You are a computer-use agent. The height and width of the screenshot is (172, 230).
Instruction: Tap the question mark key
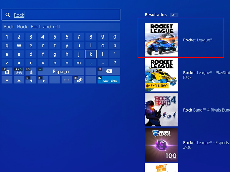(x=115, y=63)
